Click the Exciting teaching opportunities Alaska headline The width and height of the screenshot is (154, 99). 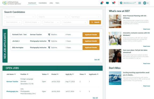coord(136,74)
